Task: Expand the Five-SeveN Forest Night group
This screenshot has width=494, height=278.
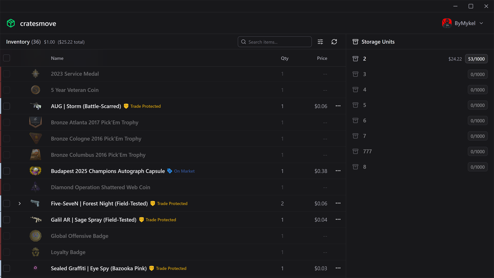Action: coord(20,203)
